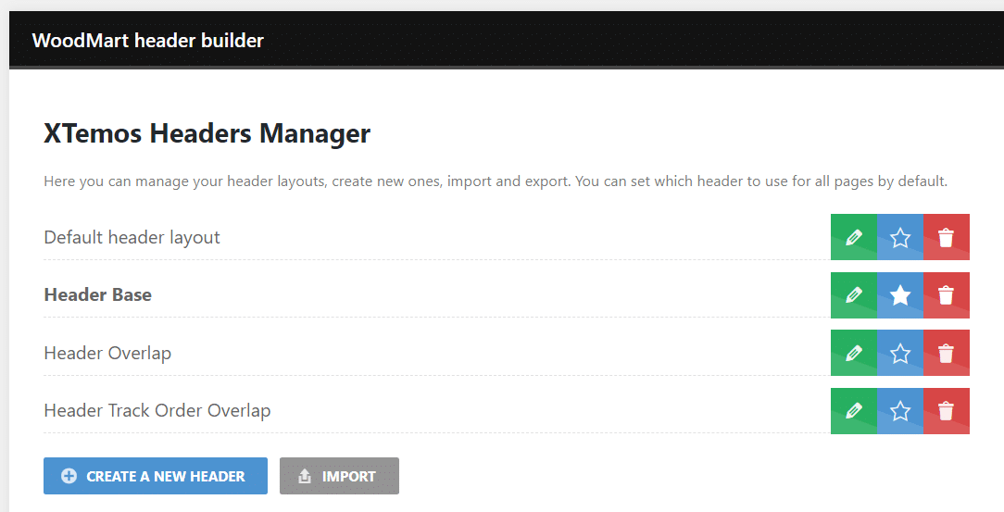Screen dimensions: 1004x512
Task: Select the Header Base list entry
Action: pos(98,295)
